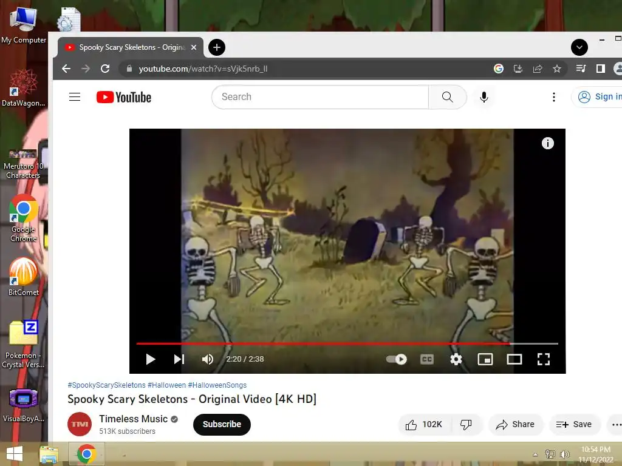Image resolution: width=622 pixels, height=466 pixels.
Task: Open Pokemon Crystal Version zip folder
Action: [x=24, y=345]
